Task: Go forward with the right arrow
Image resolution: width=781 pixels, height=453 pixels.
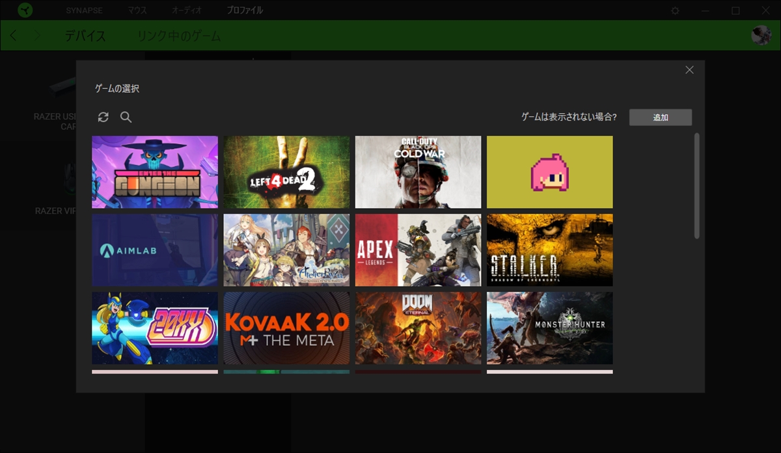Action: pyautogui.click(x=37, y=36)
